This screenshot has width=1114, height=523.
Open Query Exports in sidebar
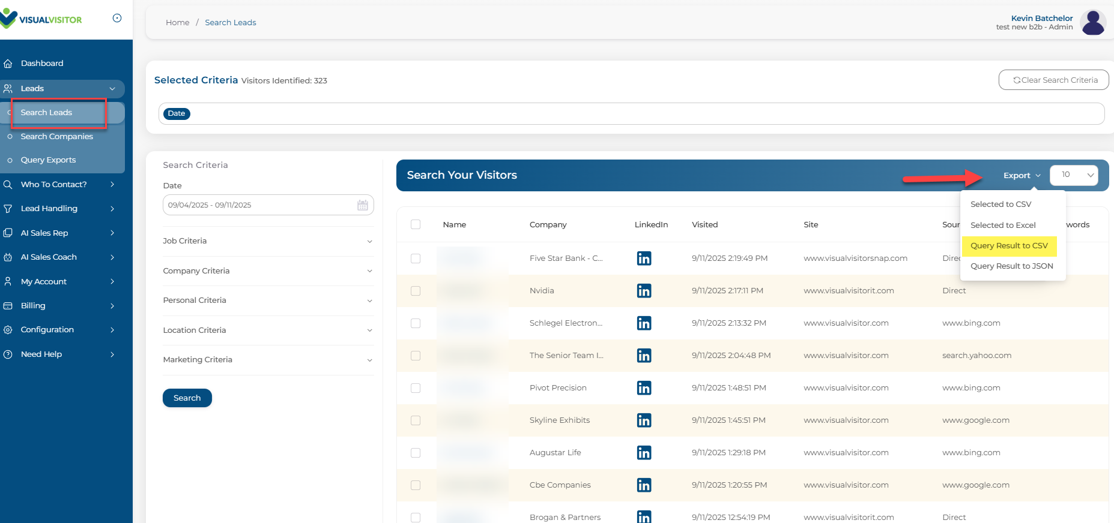(x=48, y=160)
